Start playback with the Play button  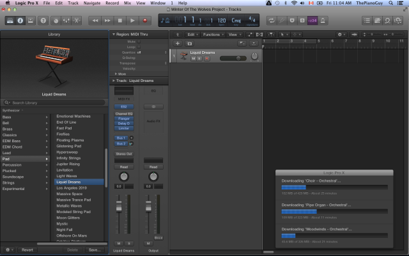132,20
